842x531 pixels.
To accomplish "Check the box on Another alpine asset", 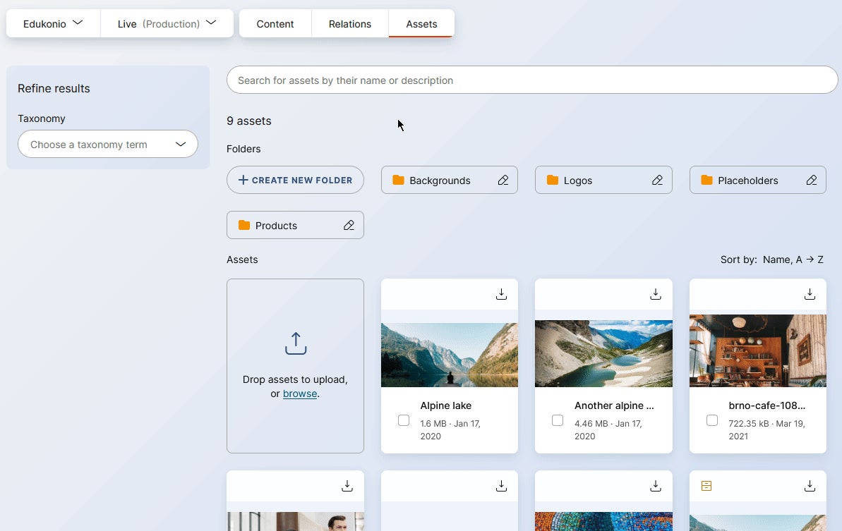I will coord(558,420).
